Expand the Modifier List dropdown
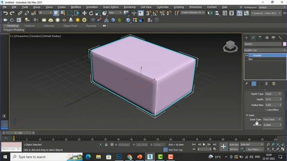The image size is (287, 161). pos(265,50)
